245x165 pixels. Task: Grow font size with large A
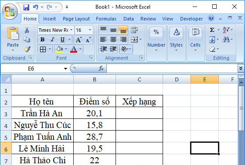point(78,40)
